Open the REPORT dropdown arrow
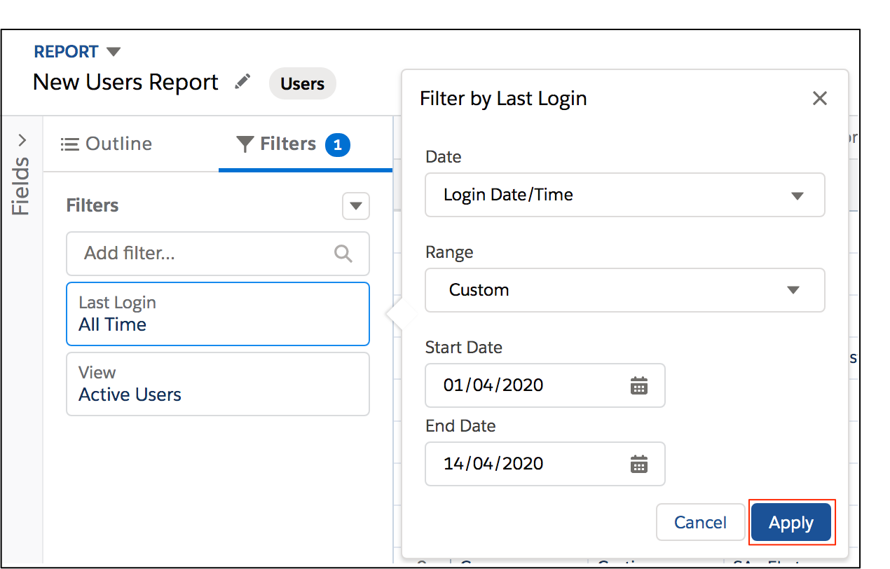 [114, 52]
